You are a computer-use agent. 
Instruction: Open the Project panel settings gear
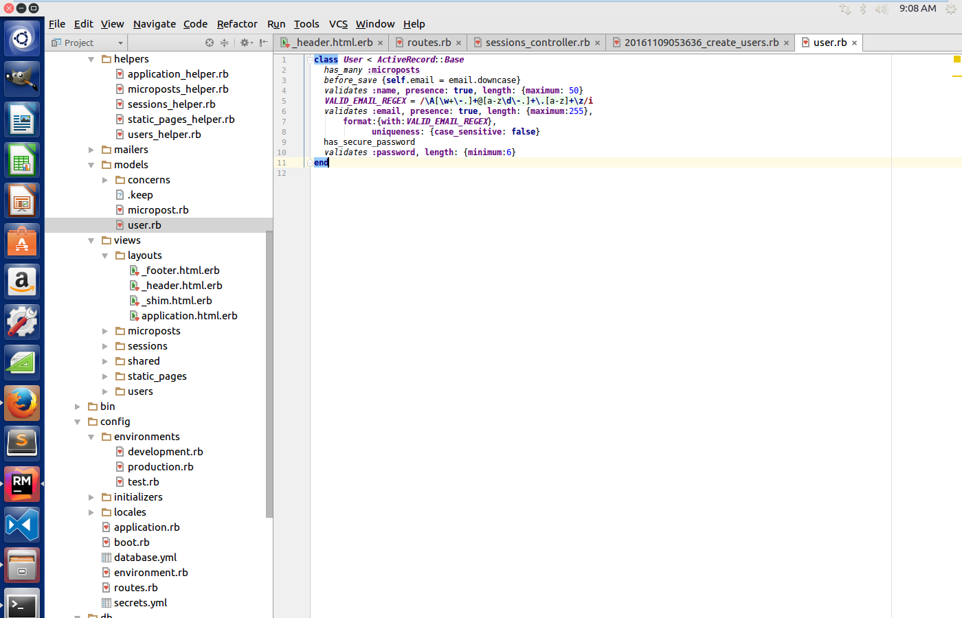coord(245,43)
